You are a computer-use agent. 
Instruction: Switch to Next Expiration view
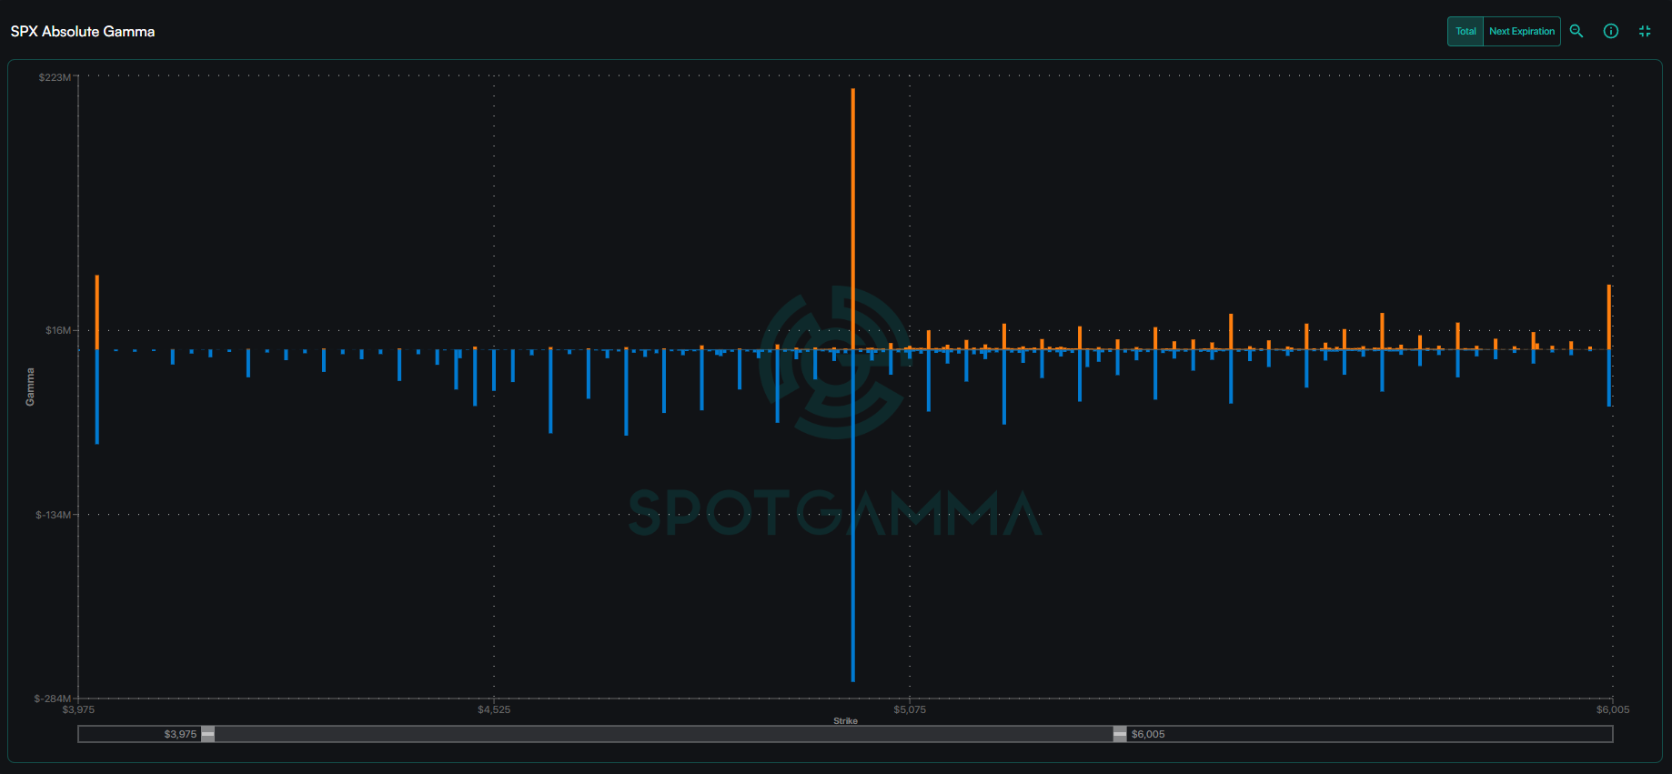point(1522,31)
